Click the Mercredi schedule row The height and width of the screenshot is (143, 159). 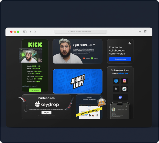pos(35,71)
